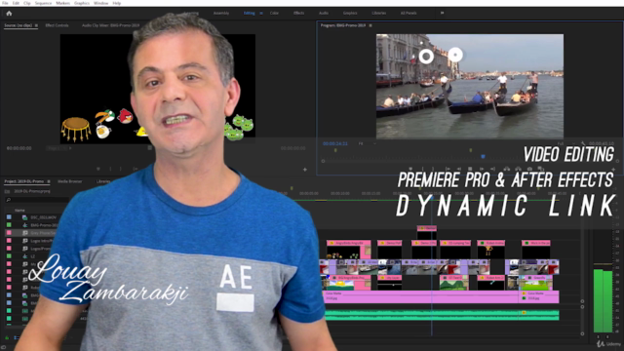Click the Lift button
Viewport: 624px width, 351px height.
[x=507, y=169]
